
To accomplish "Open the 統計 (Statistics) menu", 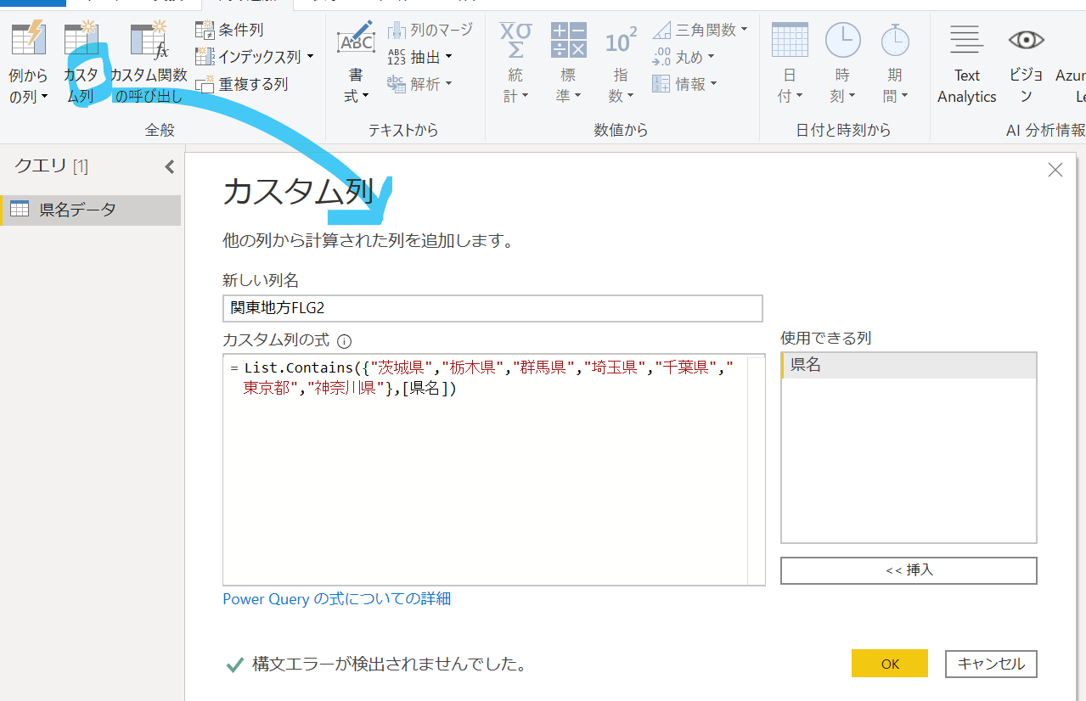I will point(515,64).
